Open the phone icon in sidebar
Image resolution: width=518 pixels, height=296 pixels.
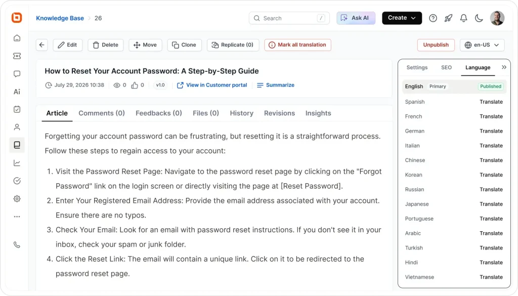[x=17, y=245]
